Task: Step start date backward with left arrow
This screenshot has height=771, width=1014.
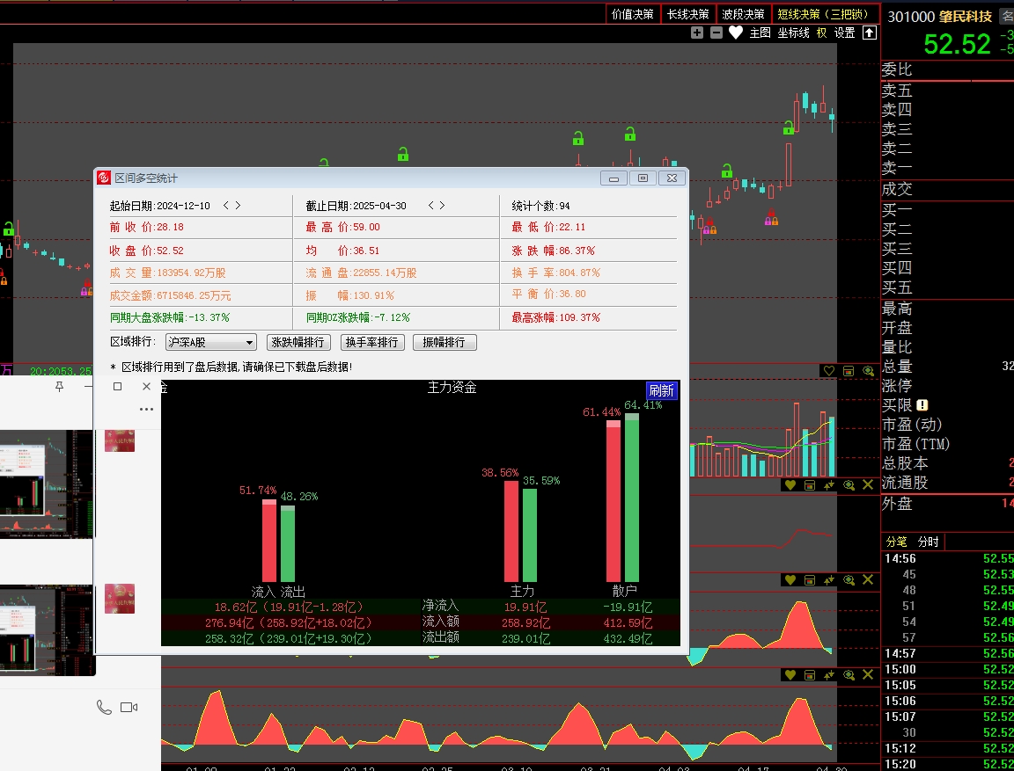Action: click(225, 206)
